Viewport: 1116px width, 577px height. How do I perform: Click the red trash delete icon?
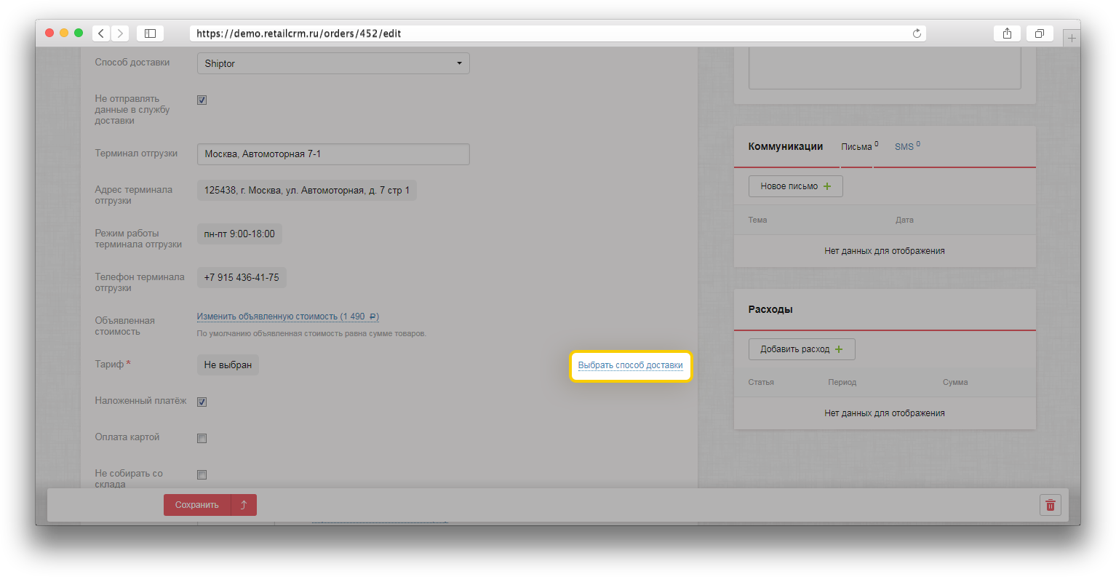pyautogui.click(x=1050, y=505)
